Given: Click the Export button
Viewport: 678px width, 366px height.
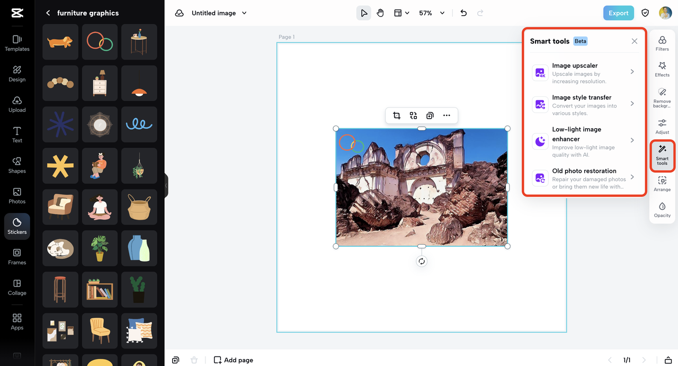Looking at the screenshot, I should coord(618,13).
